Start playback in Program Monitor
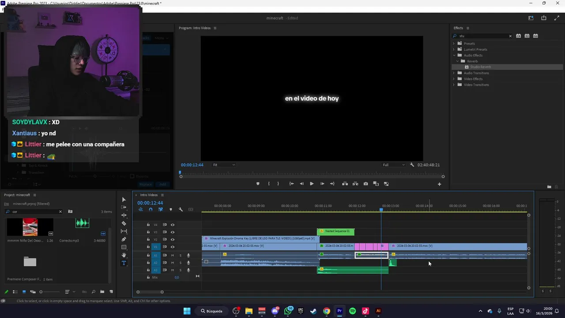The image size is (565, 318). click(x=312, y=184)
